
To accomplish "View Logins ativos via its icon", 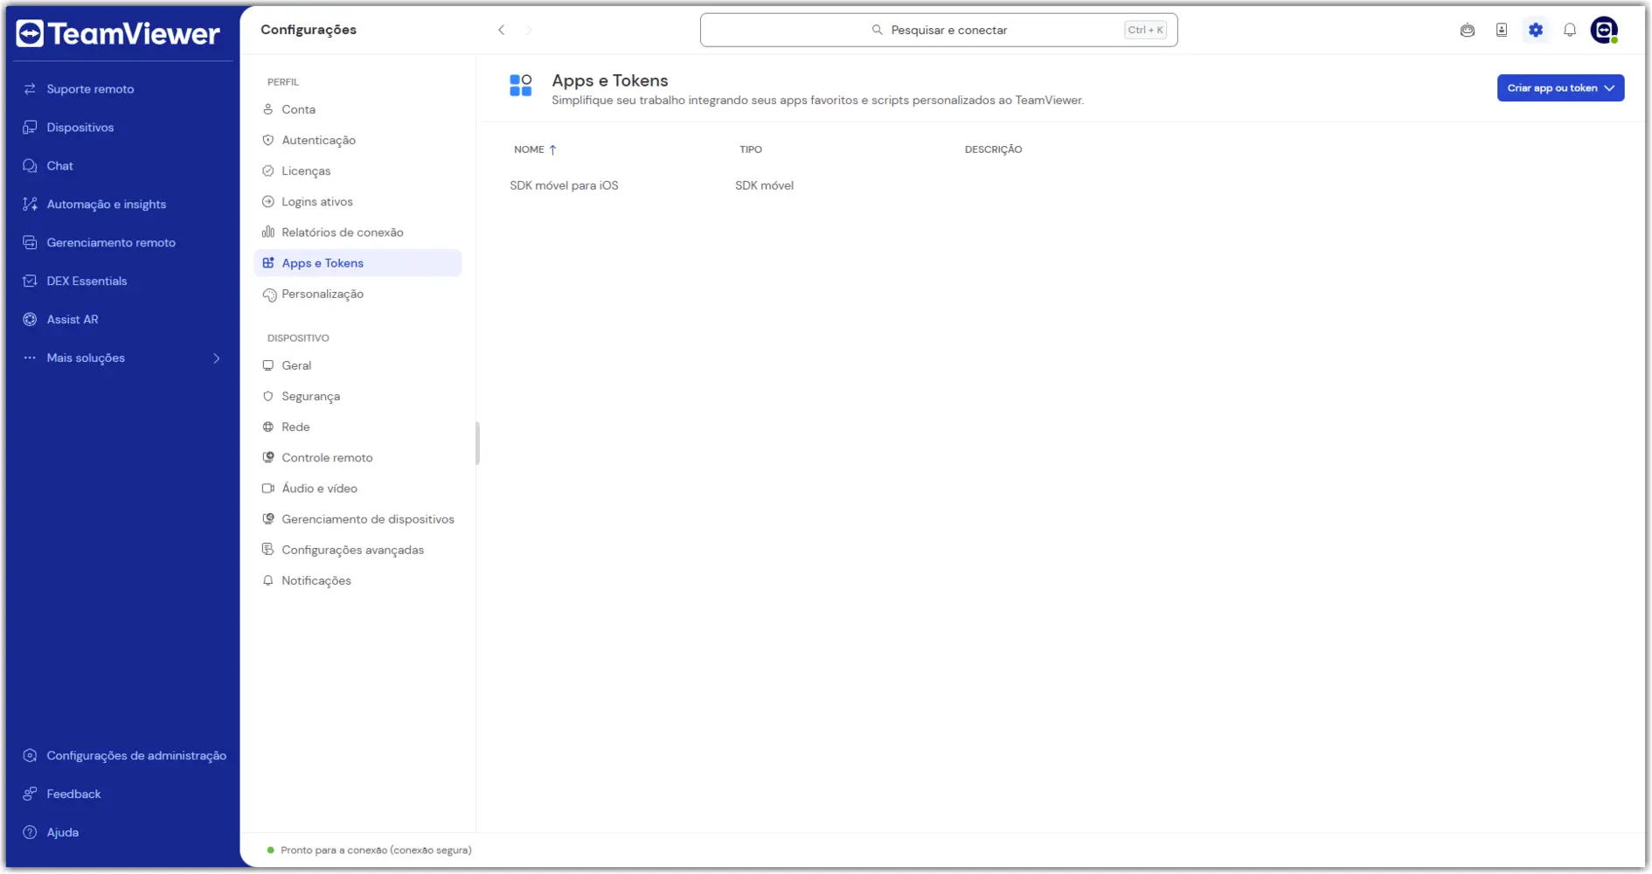I will (x=268, y=202).
